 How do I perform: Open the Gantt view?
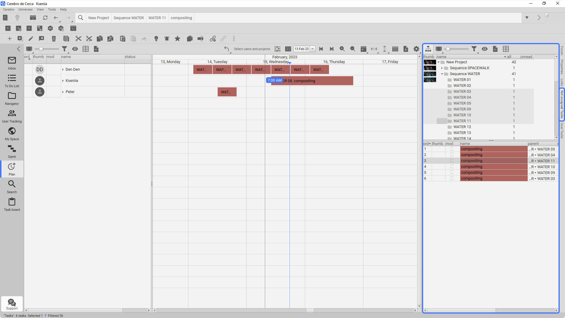(12, 151)
